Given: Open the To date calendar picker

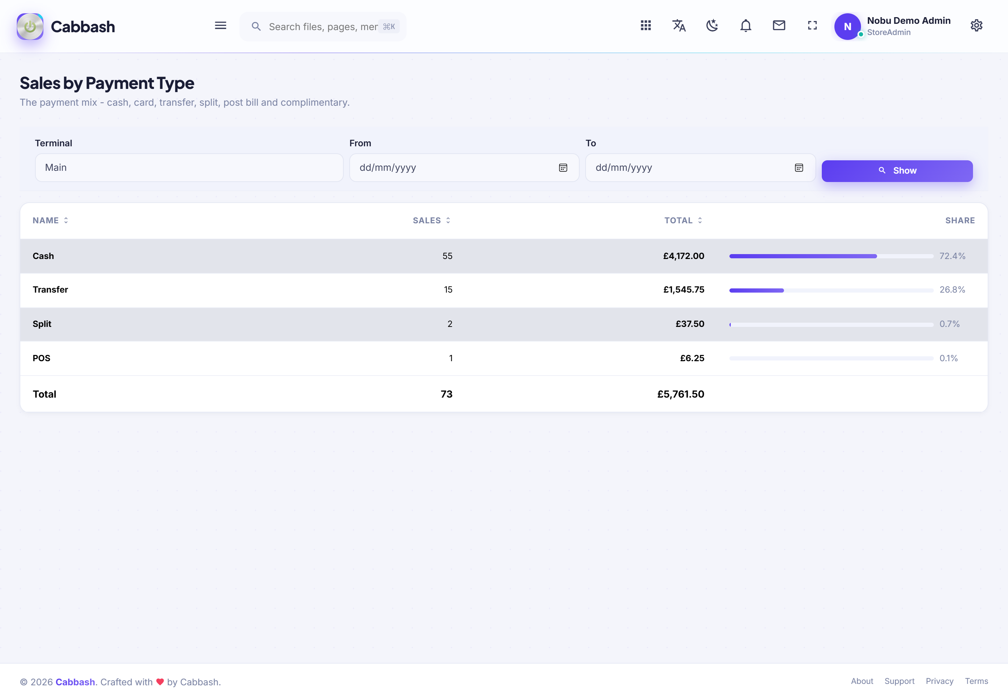Looking at the screenshot, I should (x=799, y=168).
